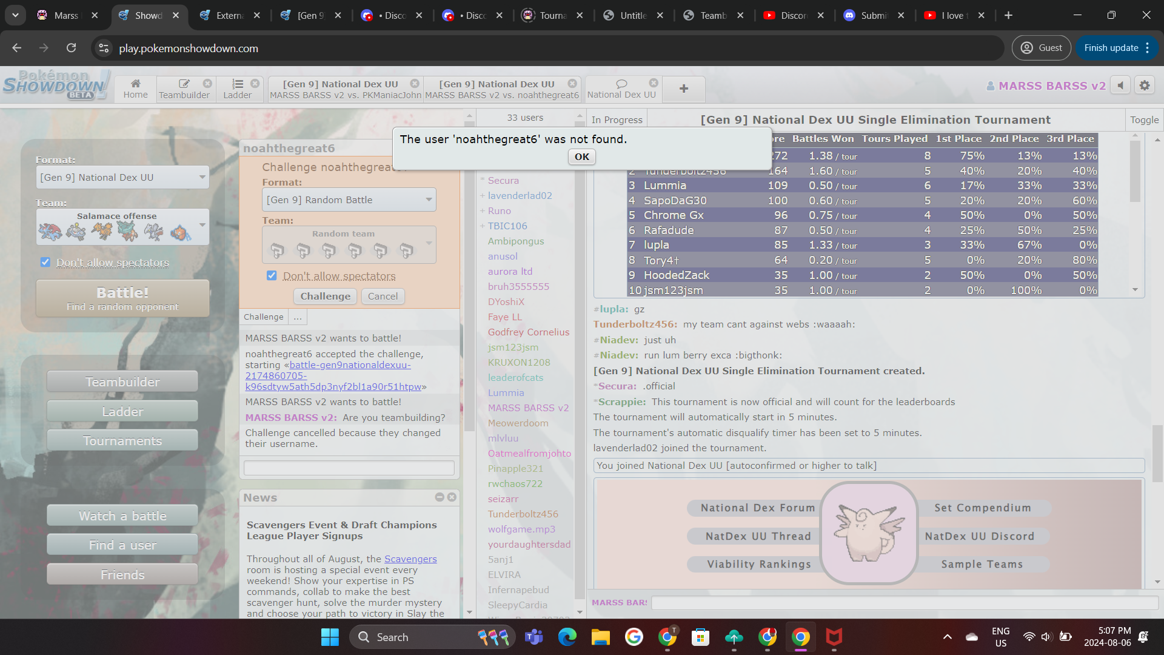Open options with the gear icon
1164x655 pixels.
coord(1145,86)
